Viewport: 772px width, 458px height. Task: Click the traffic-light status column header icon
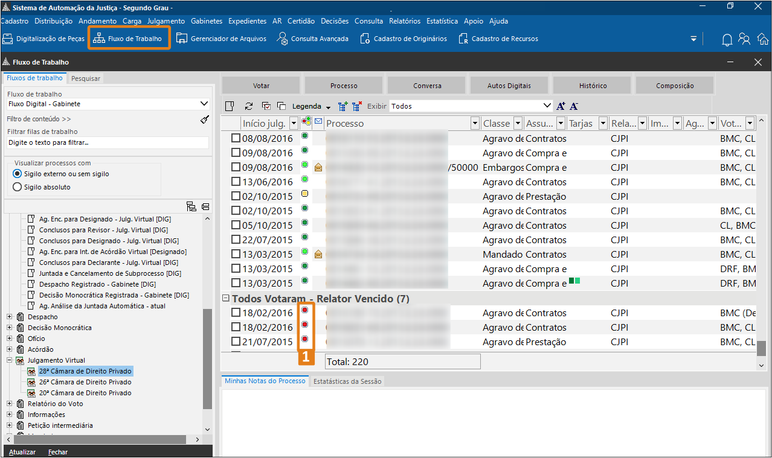[x=306, y=123]
